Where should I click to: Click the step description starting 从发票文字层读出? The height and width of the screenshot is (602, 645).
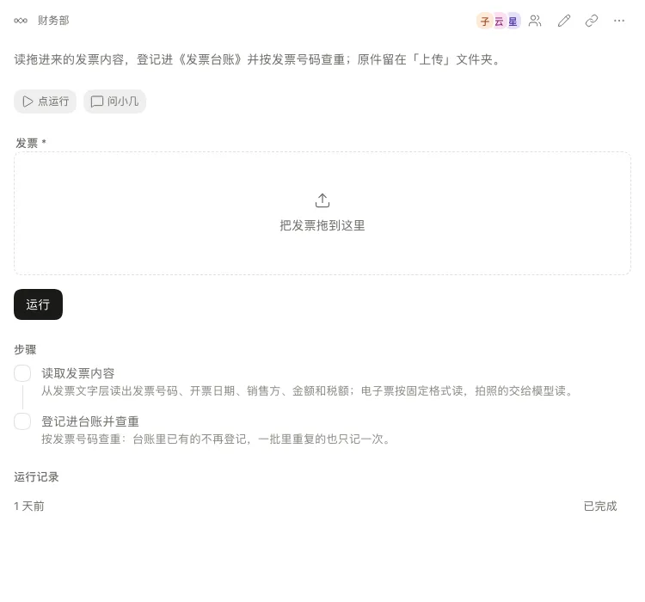307,390
